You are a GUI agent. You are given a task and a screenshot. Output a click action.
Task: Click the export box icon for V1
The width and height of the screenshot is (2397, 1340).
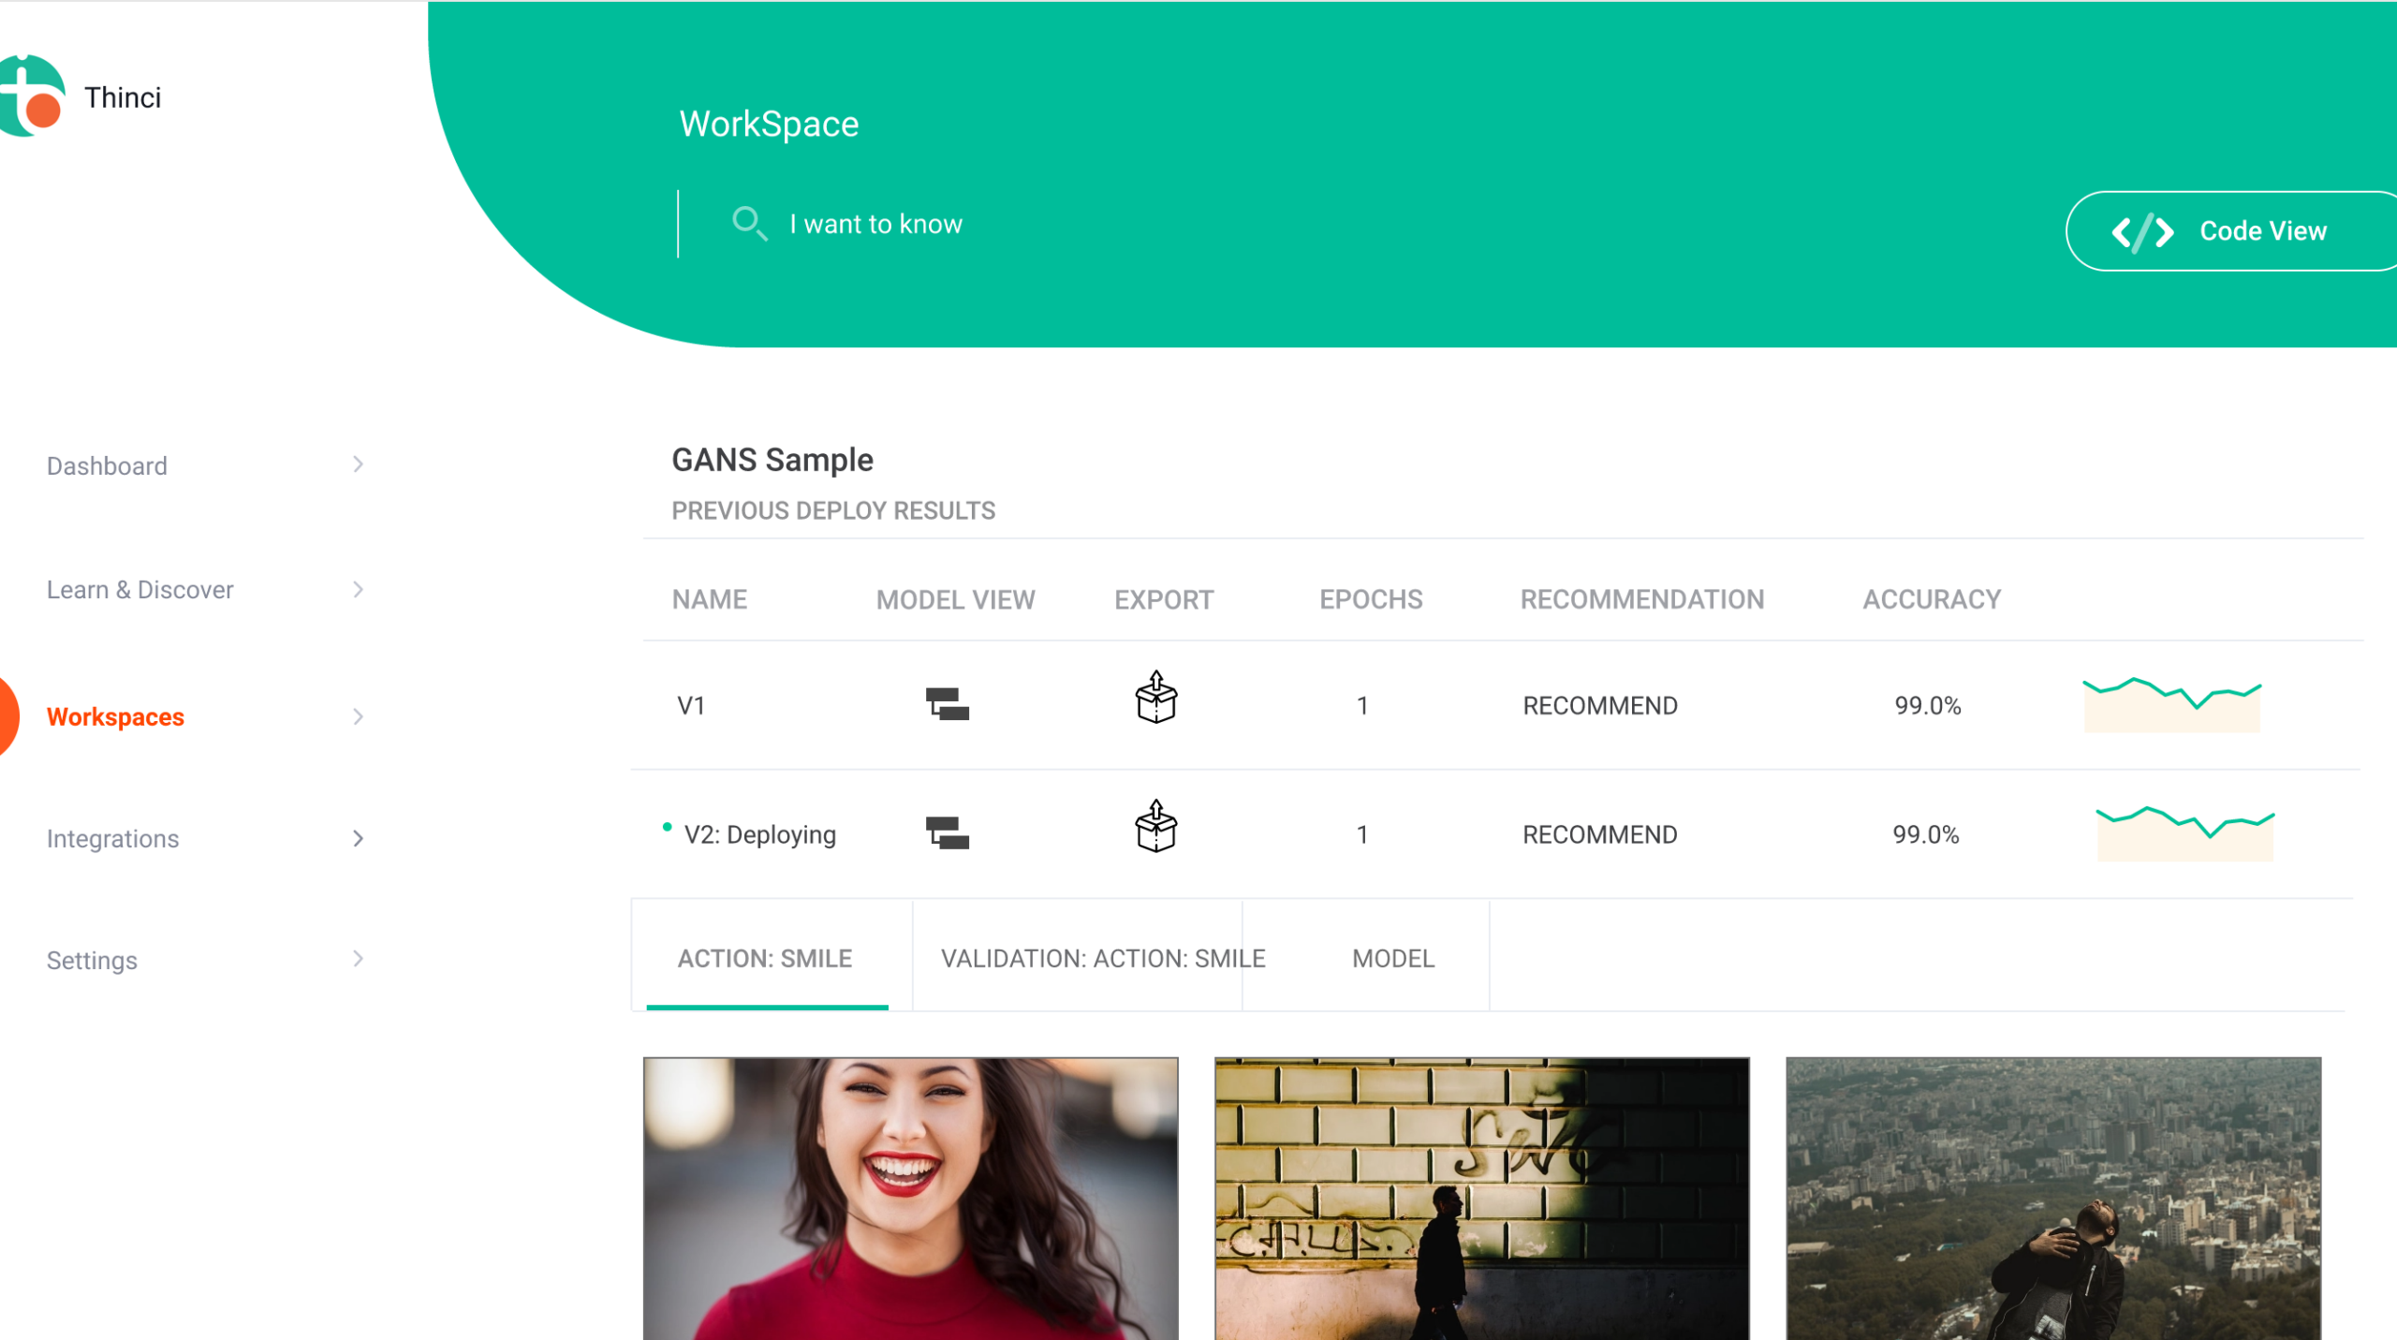point(1155,698)
